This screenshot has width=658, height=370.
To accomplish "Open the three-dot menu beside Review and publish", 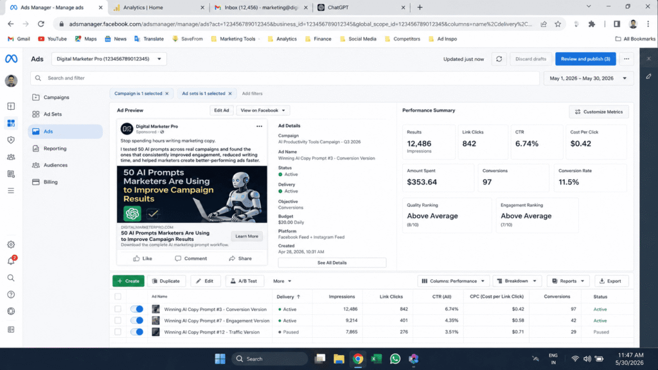I will pyautogui.click(x=627, y=59).
